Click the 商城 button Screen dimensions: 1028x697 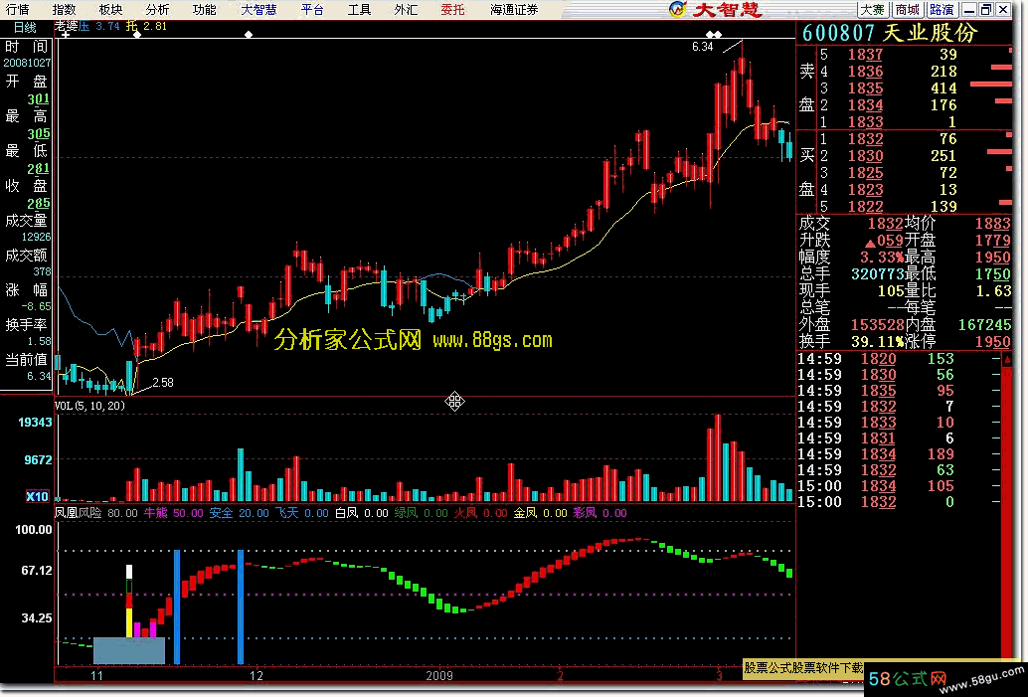pyautogui.click(x=908, y=9)
